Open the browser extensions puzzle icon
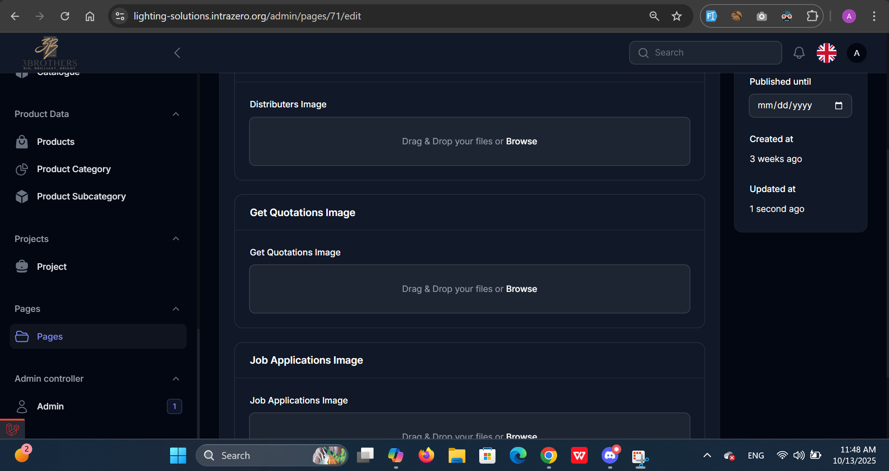The image size is (889, 471). 812,16
